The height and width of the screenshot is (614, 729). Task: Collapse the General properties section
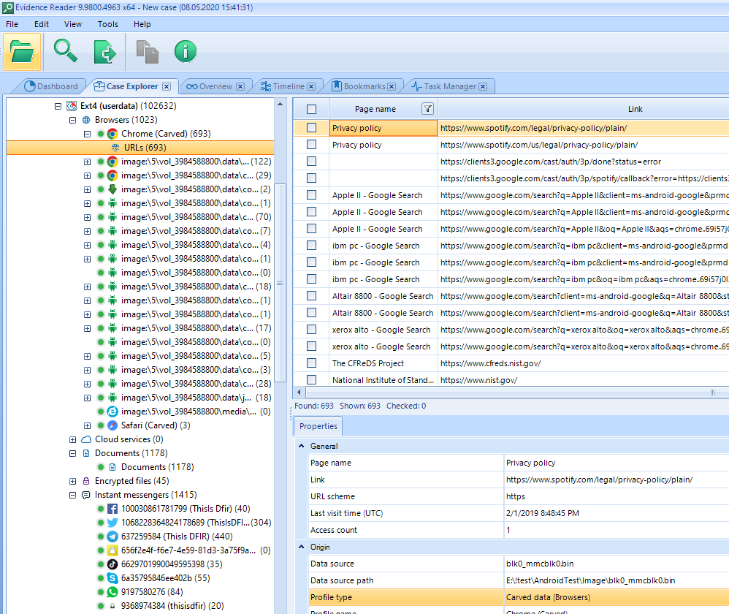click(x=301, y=446)
